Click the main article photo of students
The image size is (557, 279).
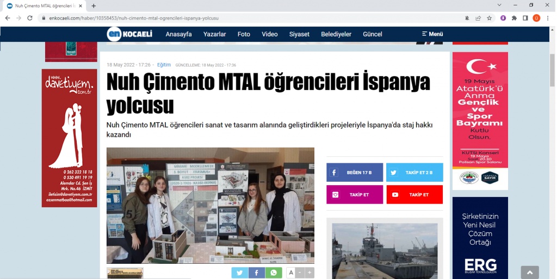point(210,205)
